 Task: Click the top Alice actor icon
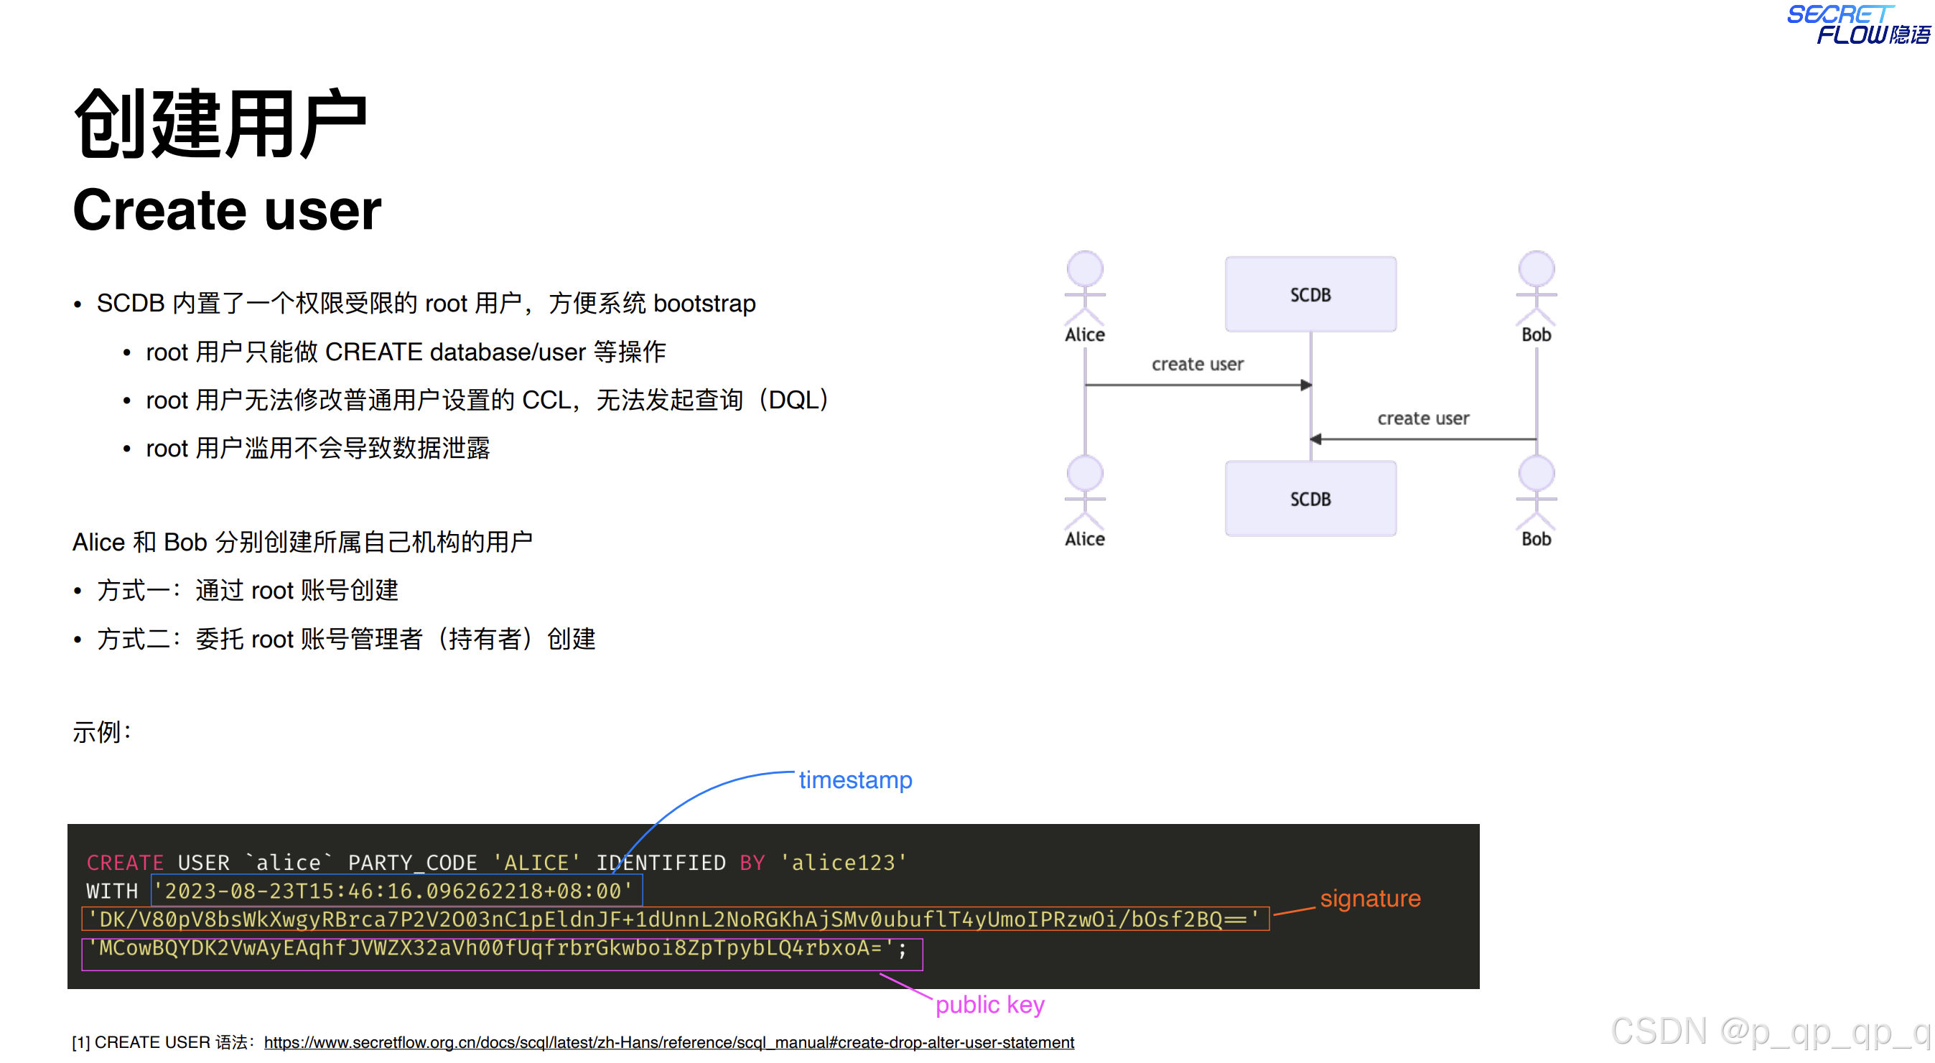click(1085, 287)
